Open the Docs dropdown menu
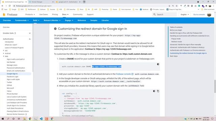The width and height of the screenshot is (216, 121). [65, 14]
